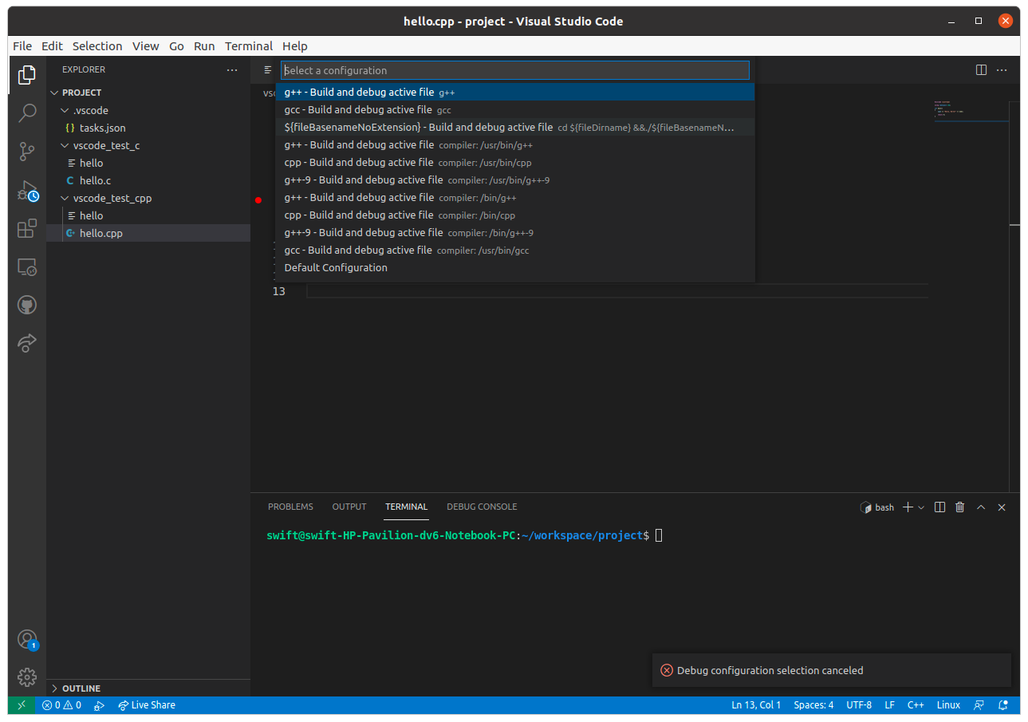Open the Source Control view icon

tap(27, 152)
